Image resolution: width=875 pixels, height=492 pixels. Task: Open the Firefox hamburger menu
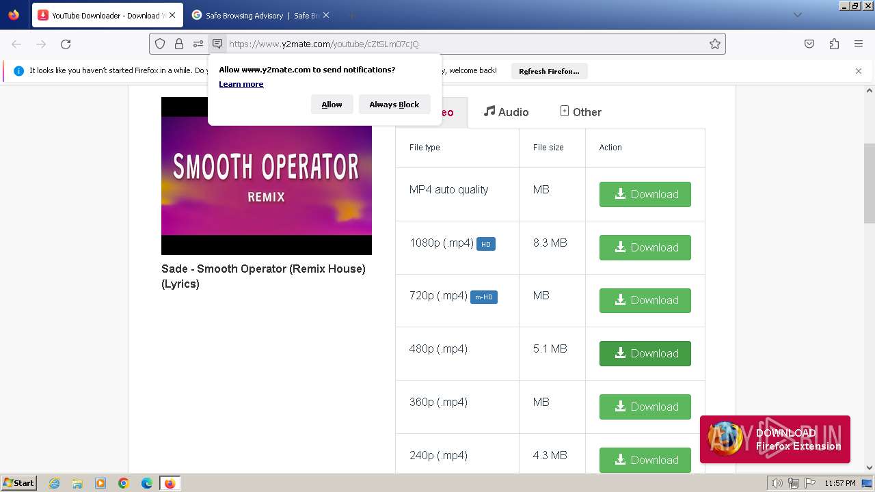coord(859,44)
